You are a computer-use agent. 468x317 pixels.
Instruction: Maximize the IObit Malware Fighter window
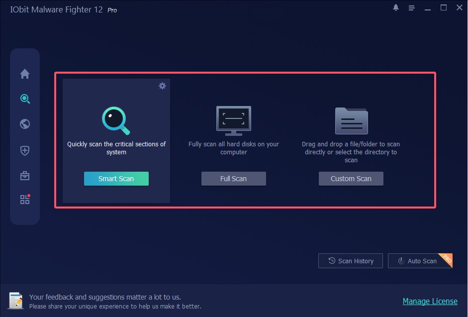click(444, 8)
